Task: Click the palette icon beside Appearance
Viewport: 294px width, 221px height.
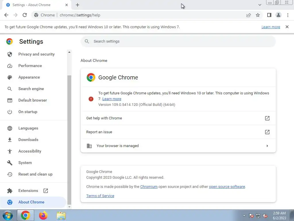Action: (x=9, y=77)
